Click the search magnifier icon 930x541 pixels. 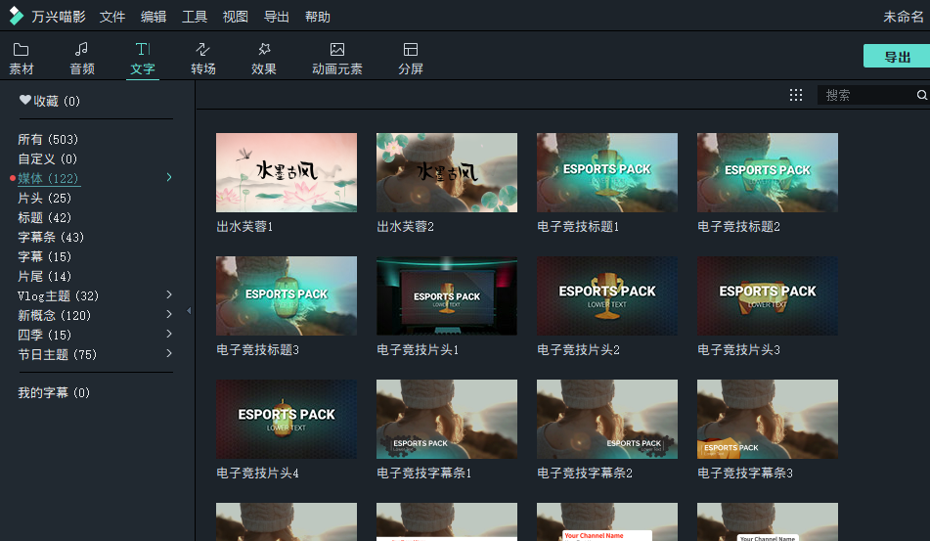[x=922, y=95]
